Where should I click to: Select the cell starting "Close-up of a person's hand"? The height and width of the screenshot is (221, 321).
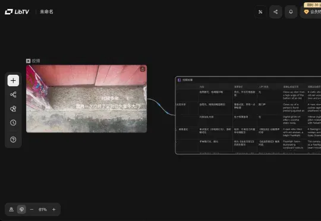[294, 108]
